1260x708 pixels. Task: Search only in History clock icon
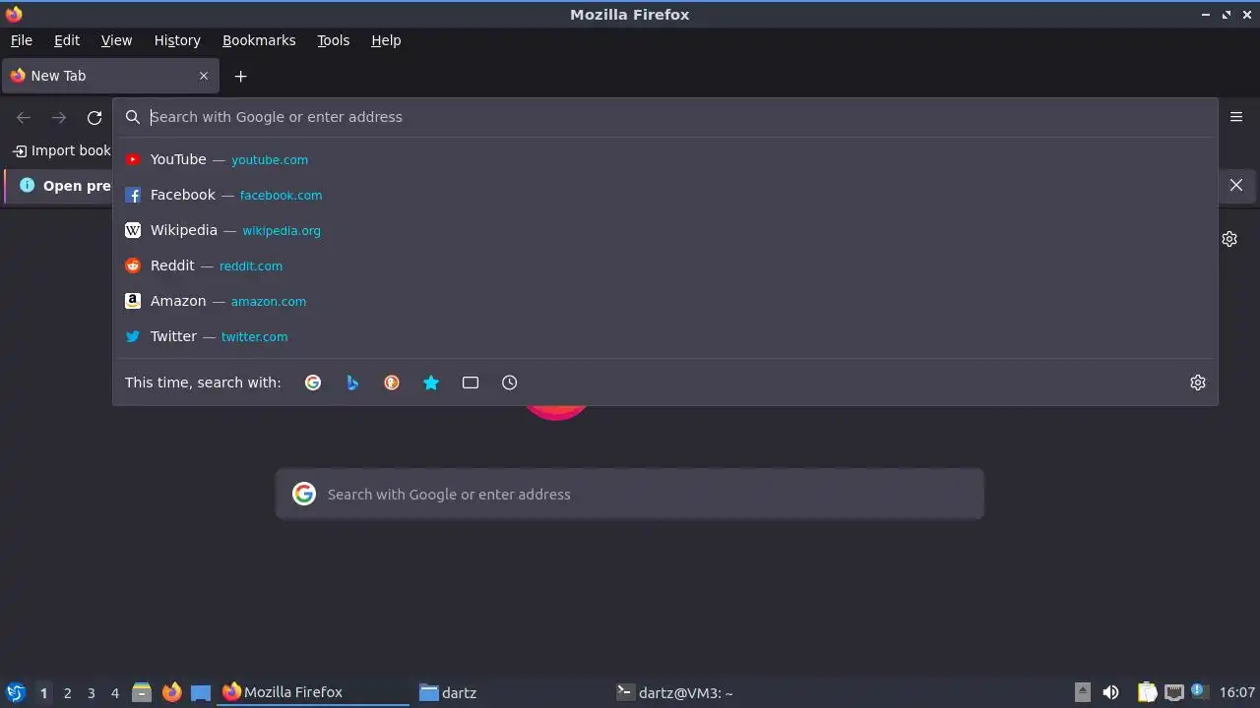click(509, 383)
